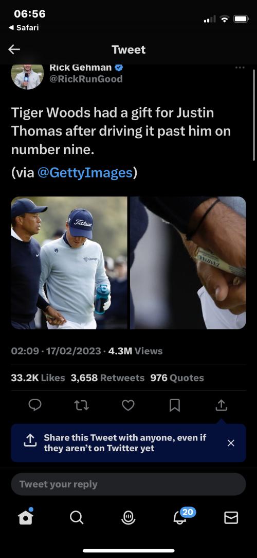Open the Spaces tab icon
The height and width of the screenshot is (558, 257).
[x=128, y=517]
